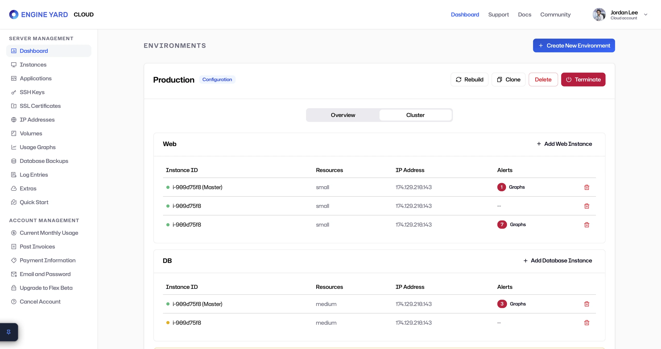Click Jordan Lee's profile avatar
661x349 pixels.
[x=599, y=14]
